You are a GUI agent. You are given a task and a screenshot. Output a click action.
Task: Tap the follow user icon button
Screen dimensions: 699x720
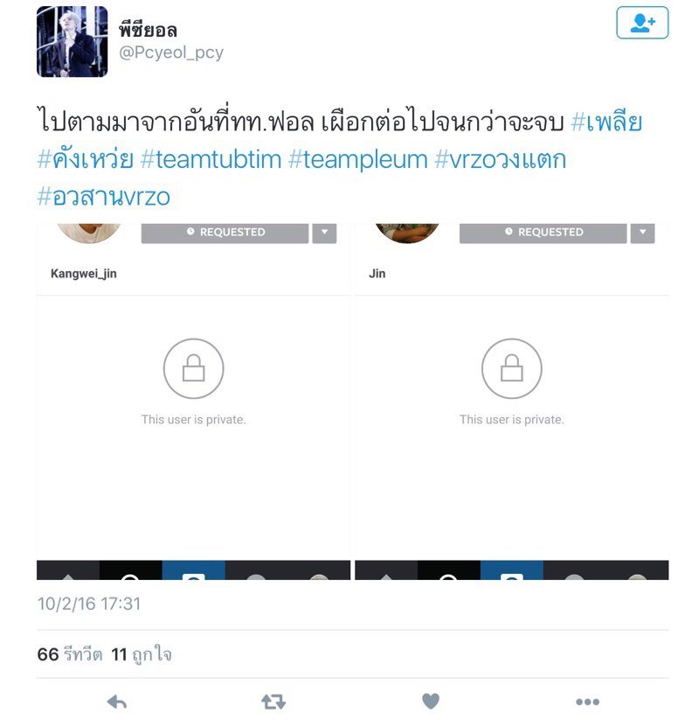642,23
